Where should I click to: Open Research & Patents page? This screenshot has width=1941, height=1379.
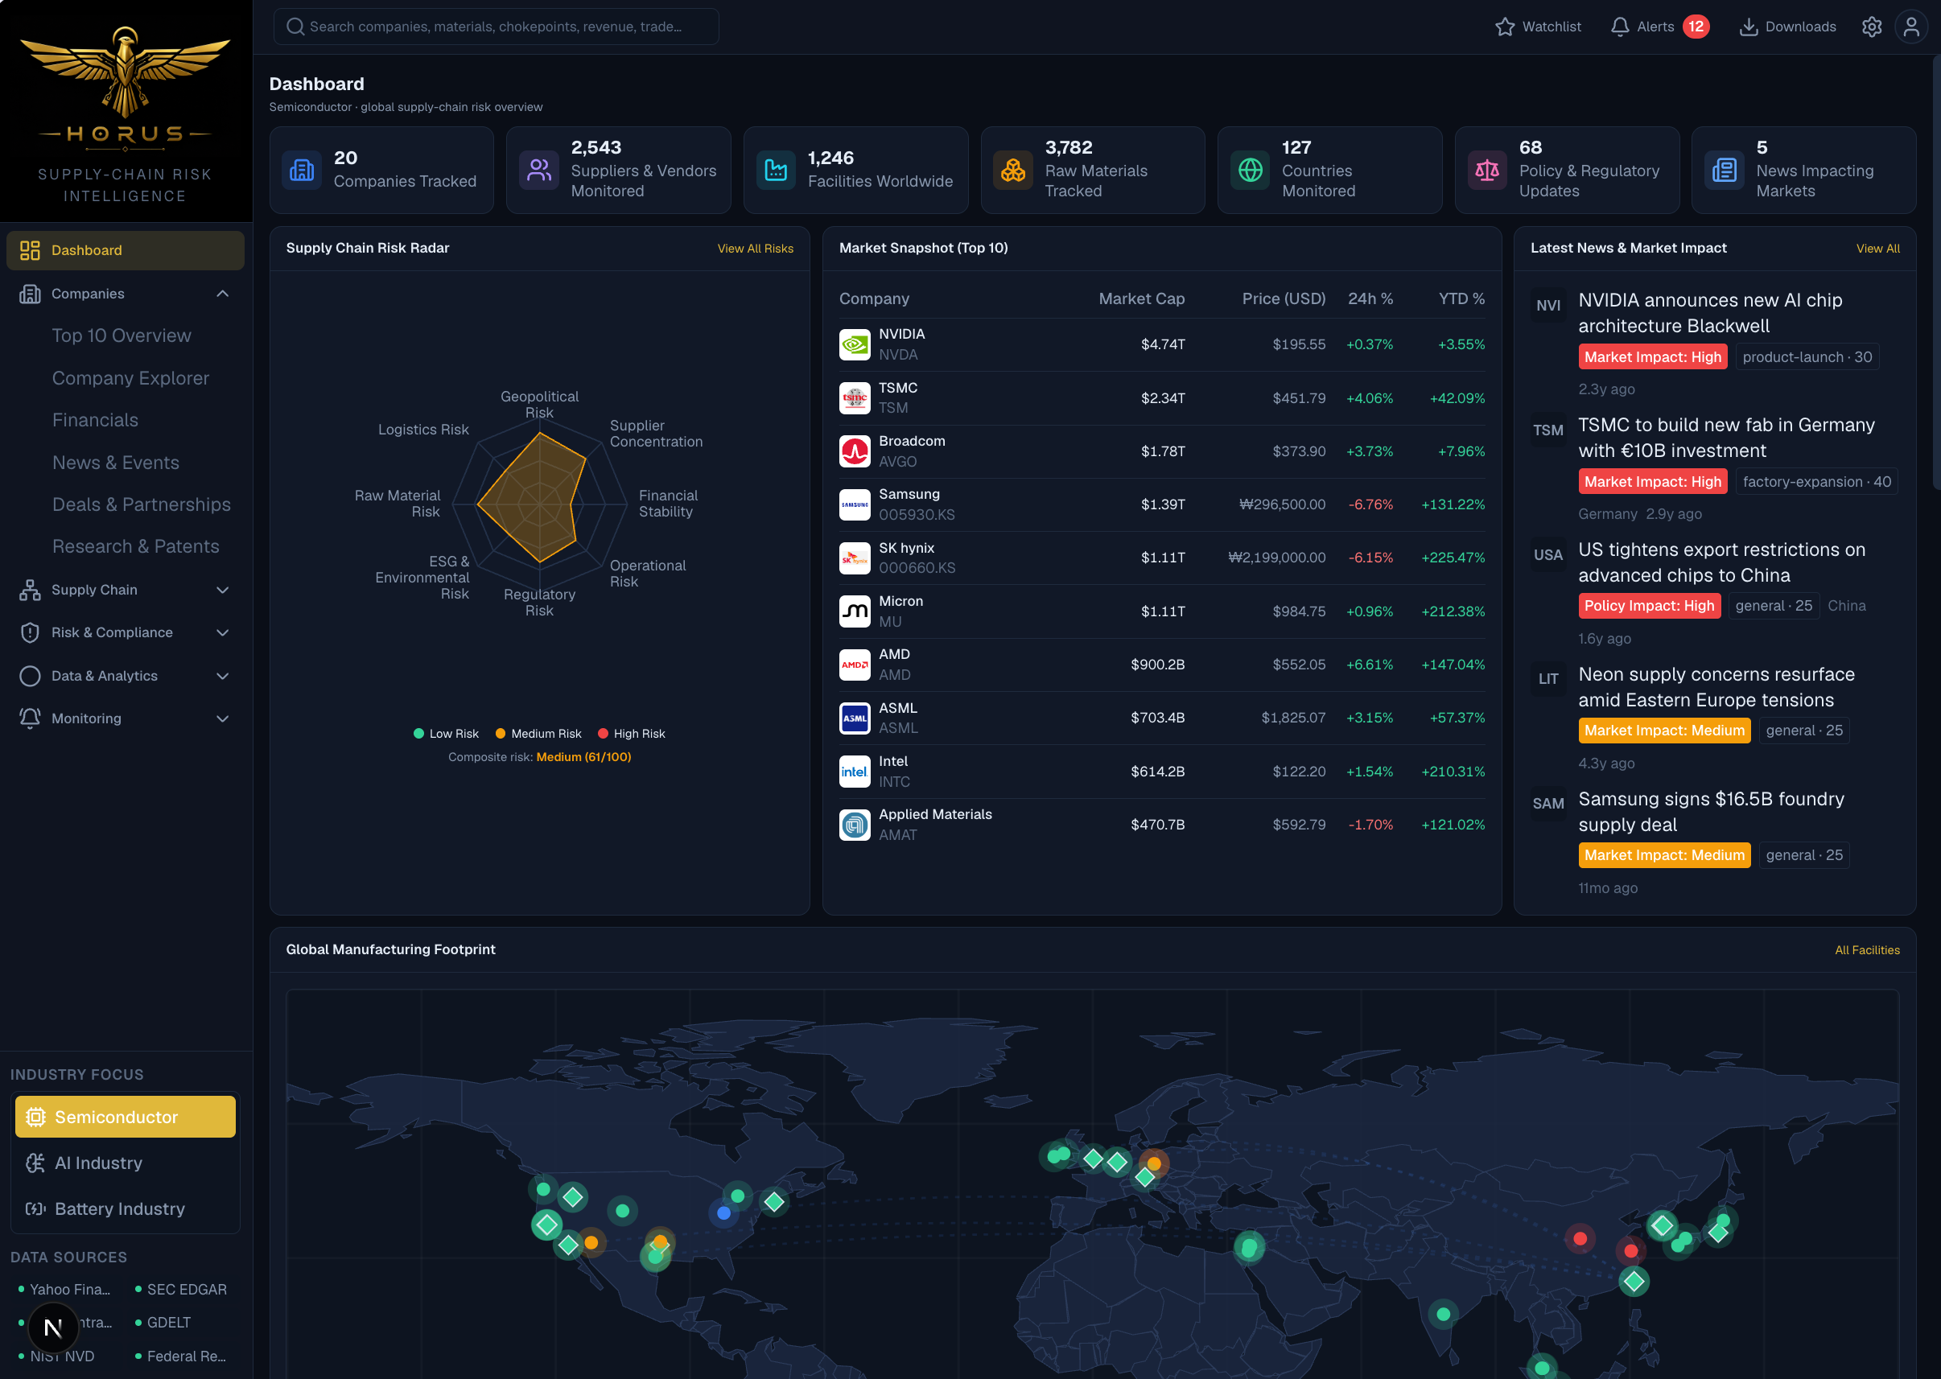pos(136,547)
